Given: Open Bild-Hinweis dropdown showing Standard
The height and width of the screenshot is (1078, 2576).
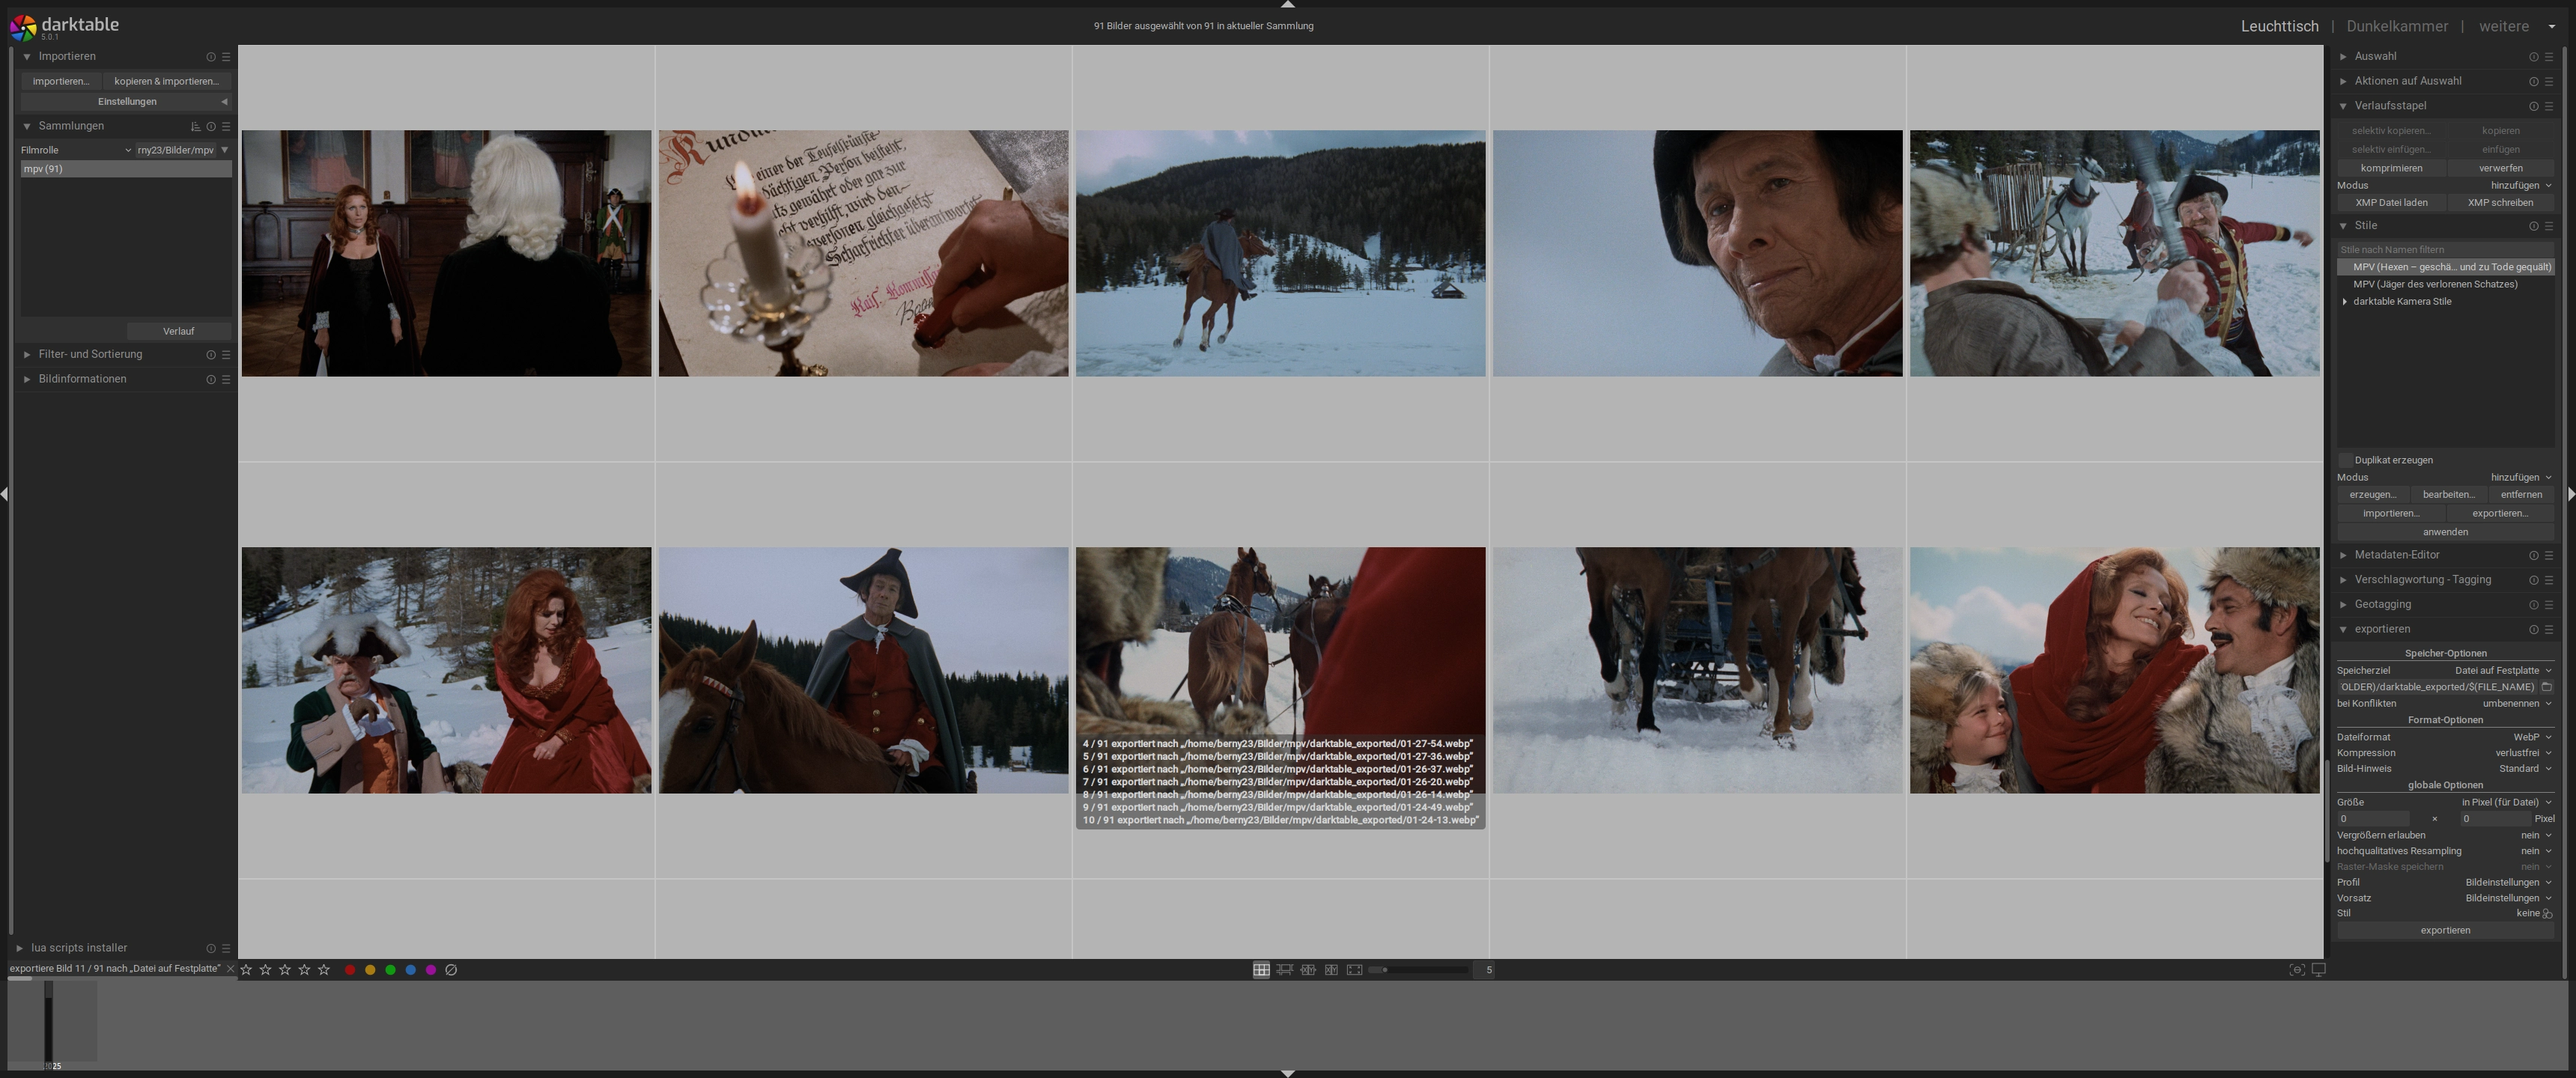Looking at the screenshot, I should click(x=2445, y=769).
